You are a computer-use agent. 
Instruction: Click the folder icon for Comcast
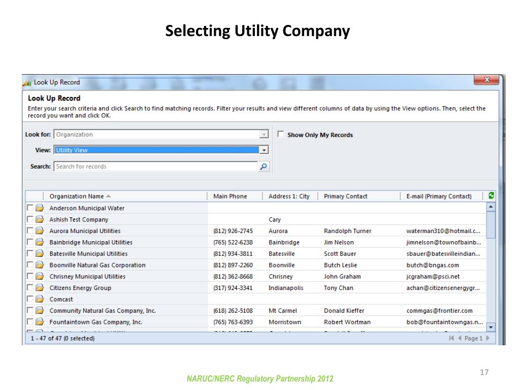40,299
